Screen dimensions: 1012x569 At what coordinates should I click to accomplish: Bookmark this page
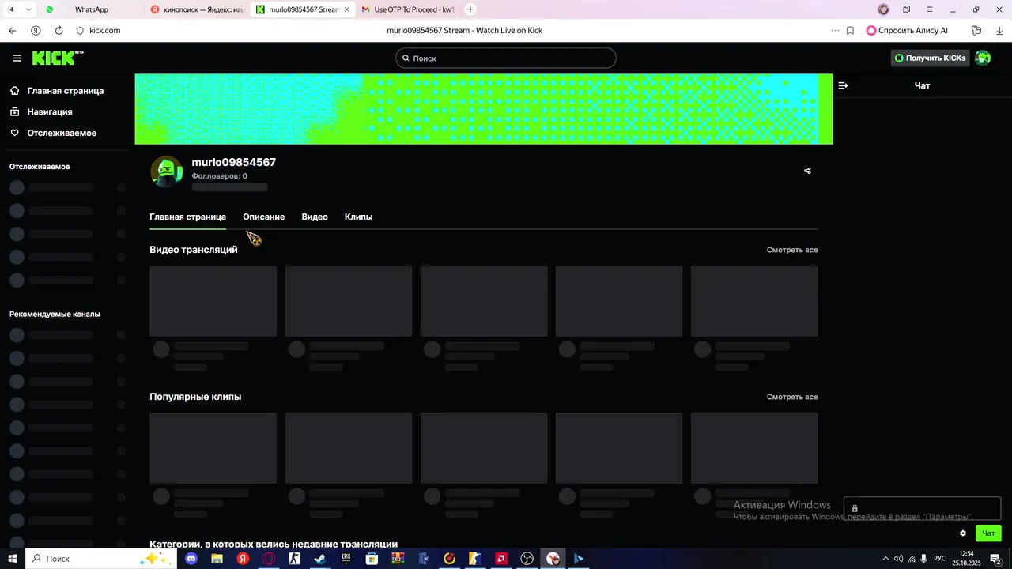click(850, 30)
